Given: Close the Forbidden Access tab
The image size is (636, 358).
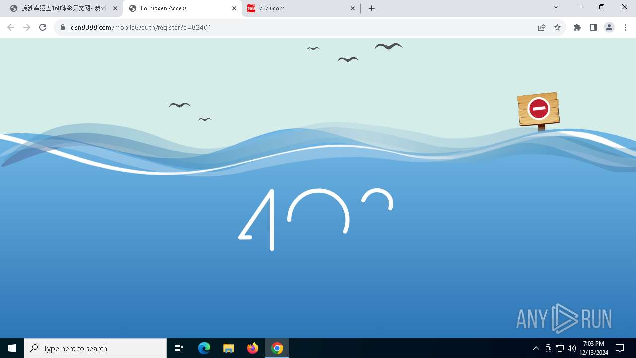Looking at the screenshot, I should [x=234, y=8].
